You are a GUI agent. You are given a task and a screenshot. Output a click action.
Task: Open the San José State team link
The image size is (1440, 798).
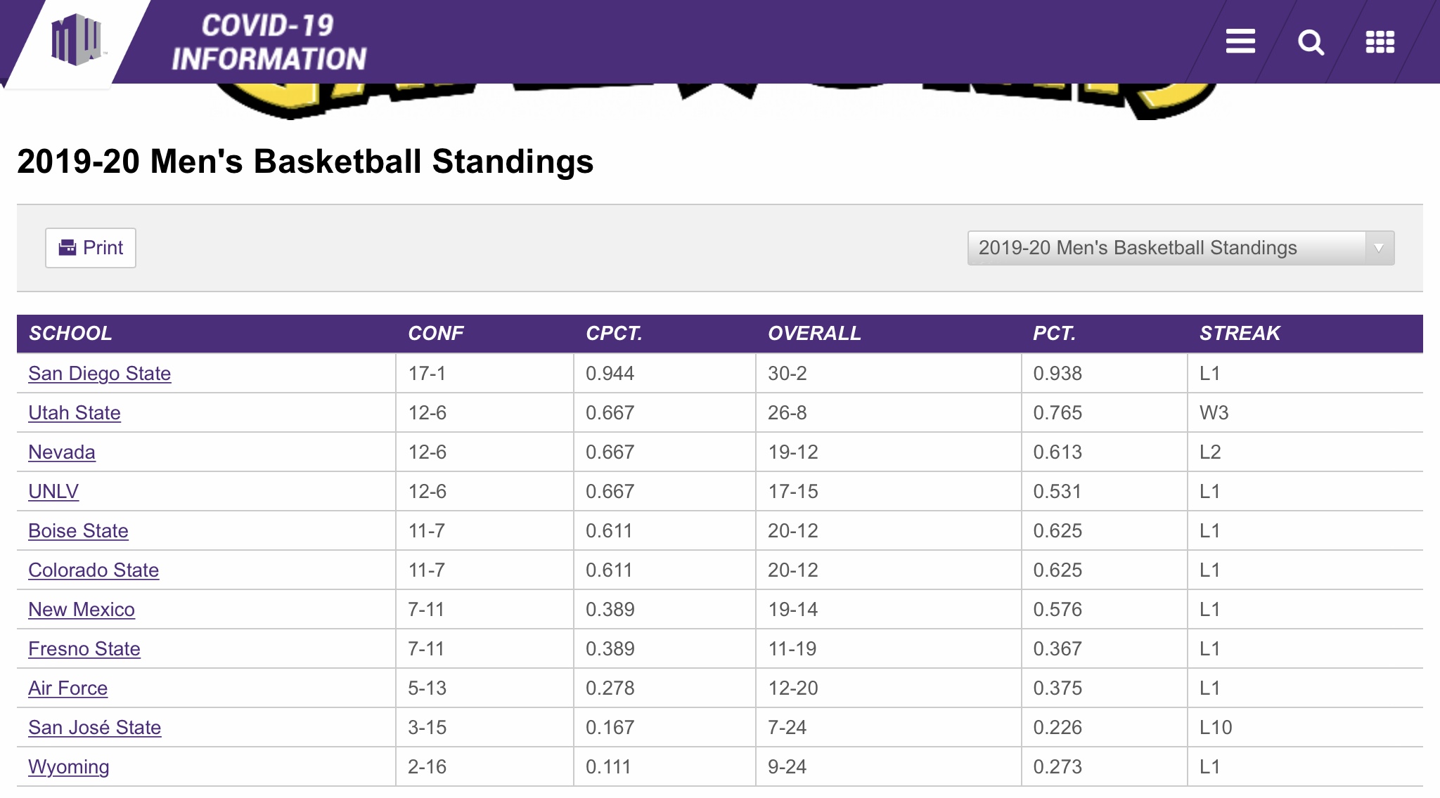pos(95,728)
